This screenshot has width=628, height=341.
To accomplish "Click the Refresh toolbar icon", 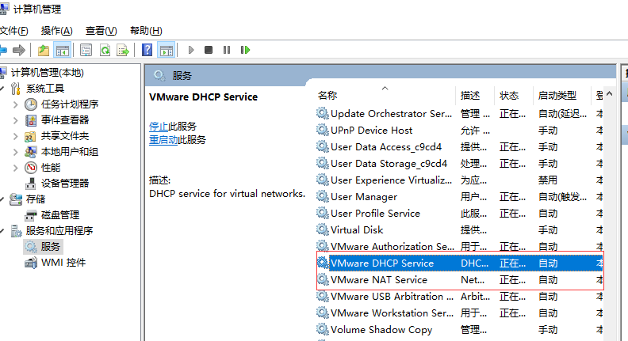I will point(105,50).
